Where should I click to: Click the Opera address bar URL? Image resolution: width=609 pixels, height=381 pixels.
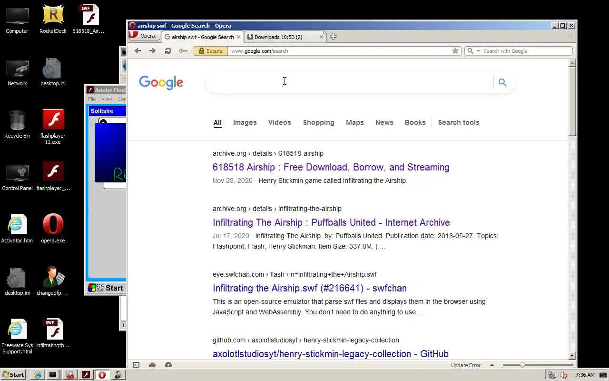coord(259,51)
